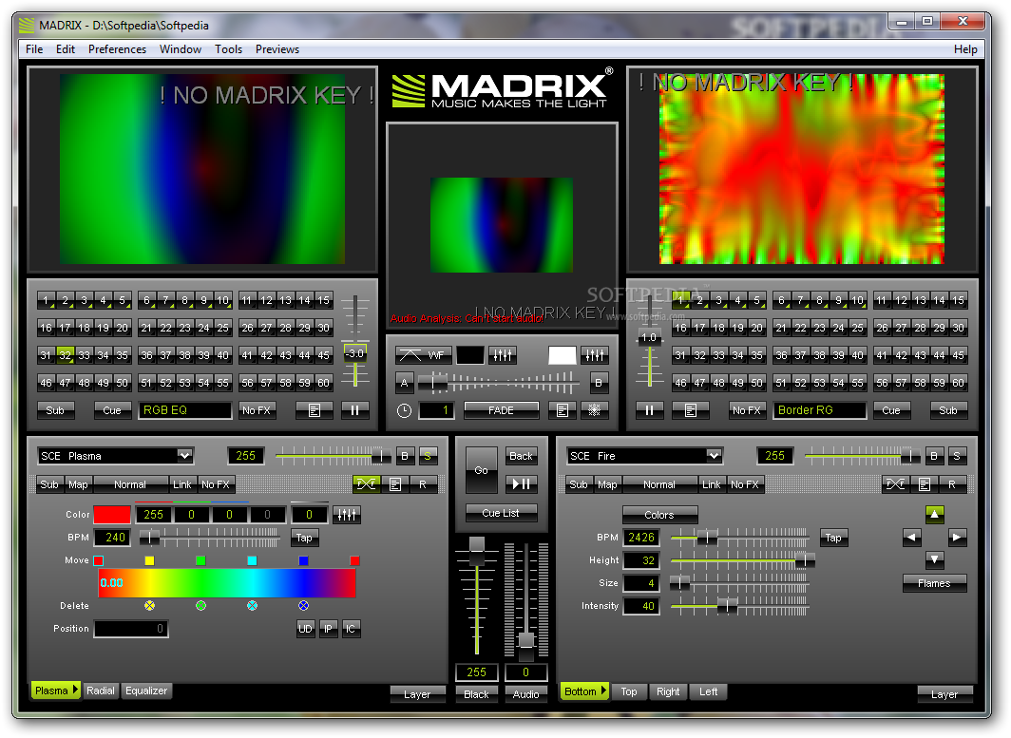The width and height of the screenshot is (1011, 738).
Task: Click the fade time value field showing 1
Action: coord(436,410)
